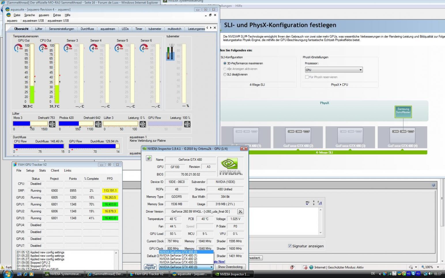Image resolution: width=445 pixels, height=278 pixels.
Task: Open driver profile settings wrench icon
Action: [240, 211]
